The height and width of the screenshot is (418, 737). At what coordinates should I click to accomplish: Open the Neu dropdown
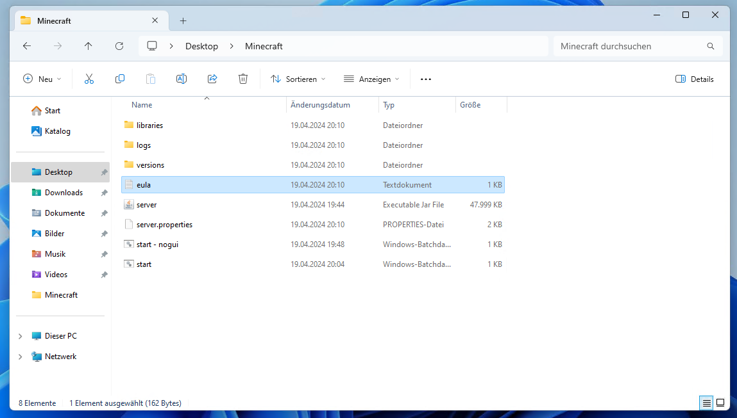pos(42,79)
